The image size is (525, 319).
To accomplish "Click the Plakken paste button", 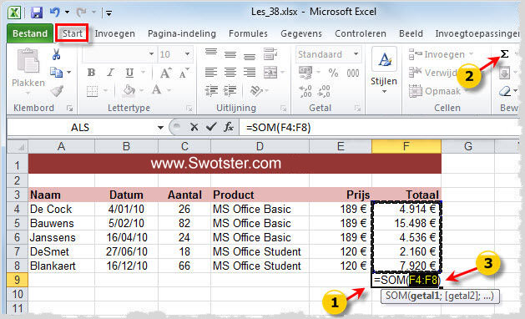I will coord(28,71).
